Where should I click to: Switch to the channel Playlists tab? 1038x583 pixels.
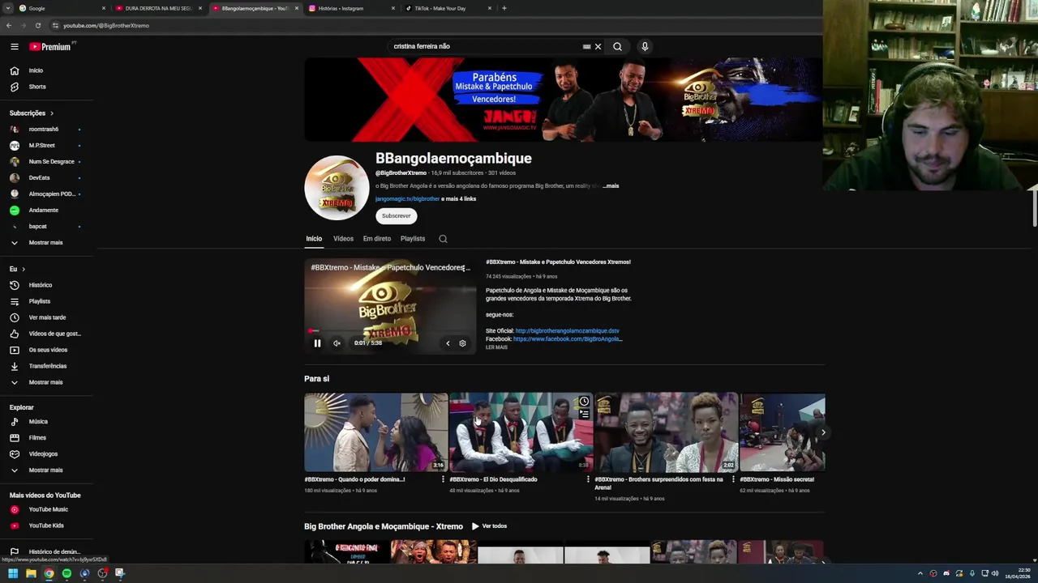413,239
